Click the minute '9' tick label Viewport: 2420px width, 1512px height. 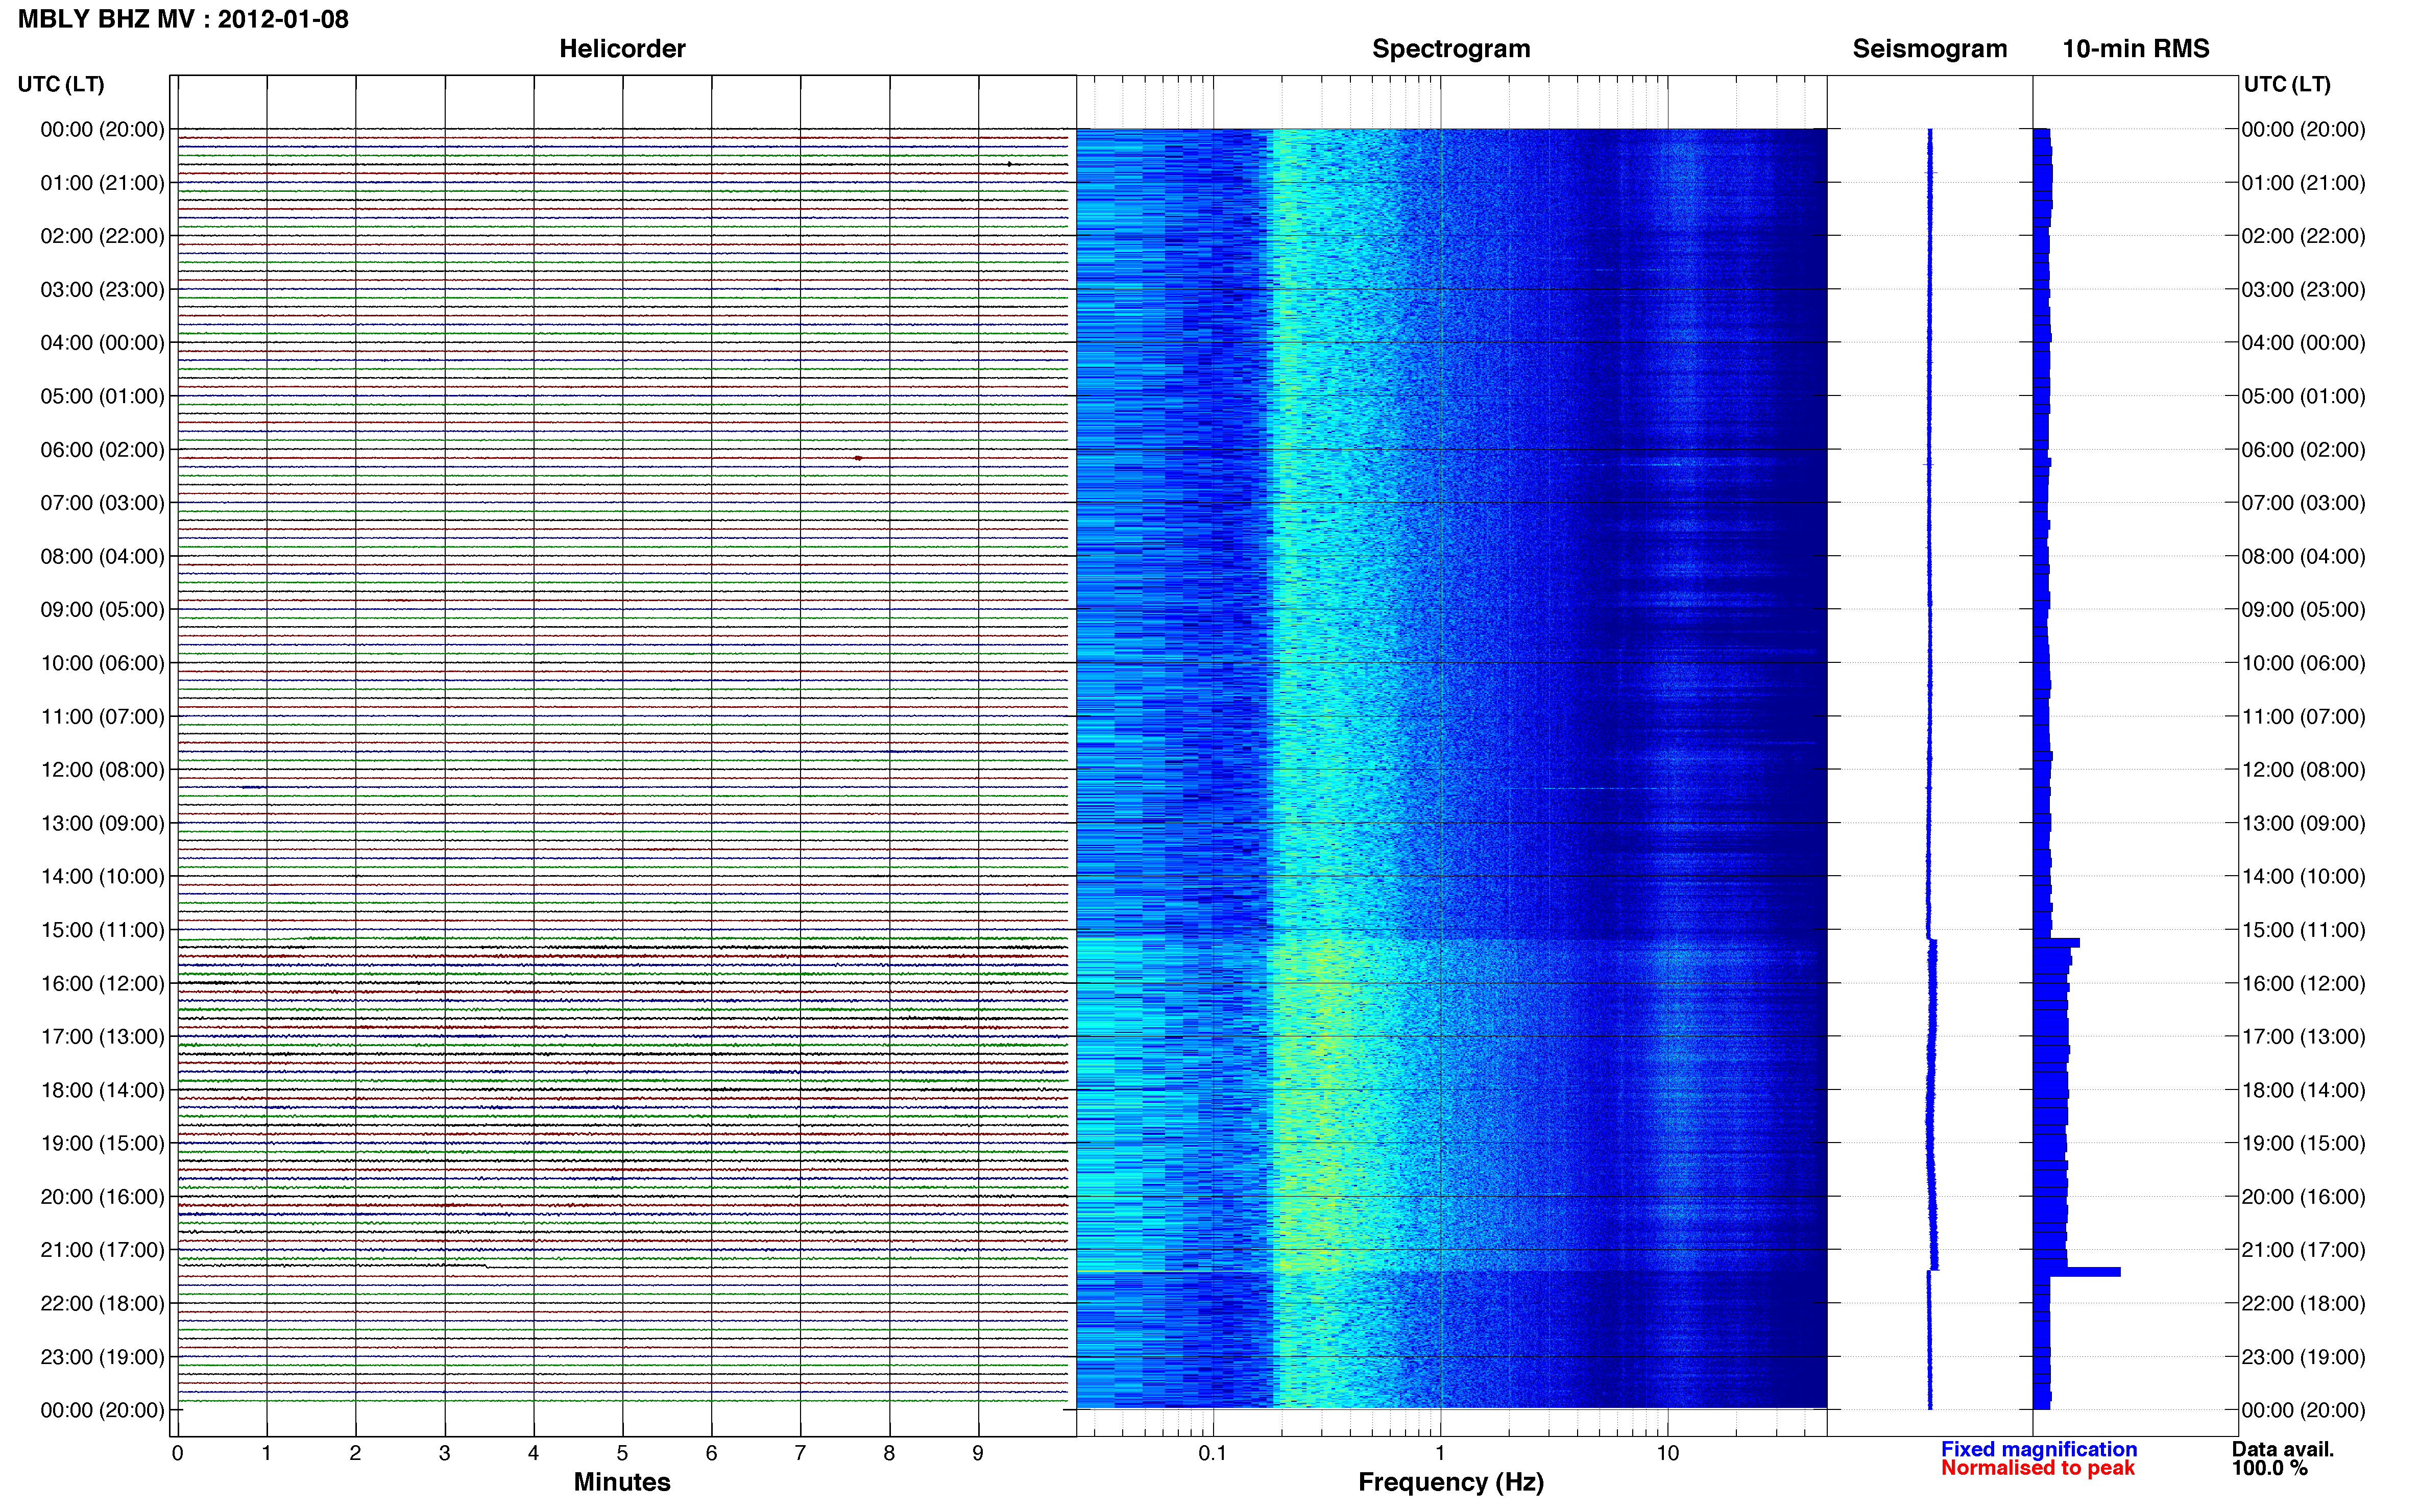coord(978,1453)
